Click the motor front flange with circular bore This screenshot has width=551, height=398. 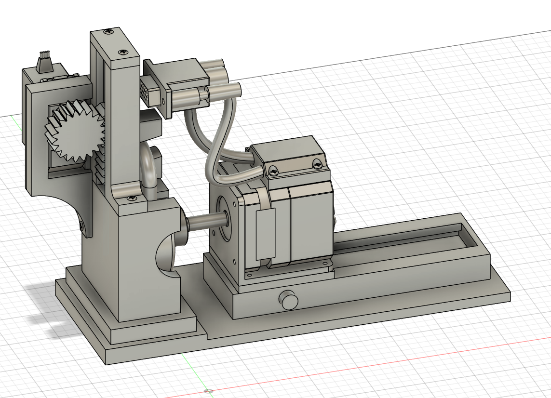[223, 226]
